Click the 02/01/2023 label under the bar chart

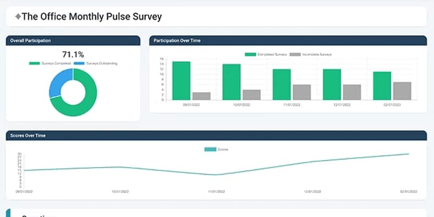click(392, 105)
